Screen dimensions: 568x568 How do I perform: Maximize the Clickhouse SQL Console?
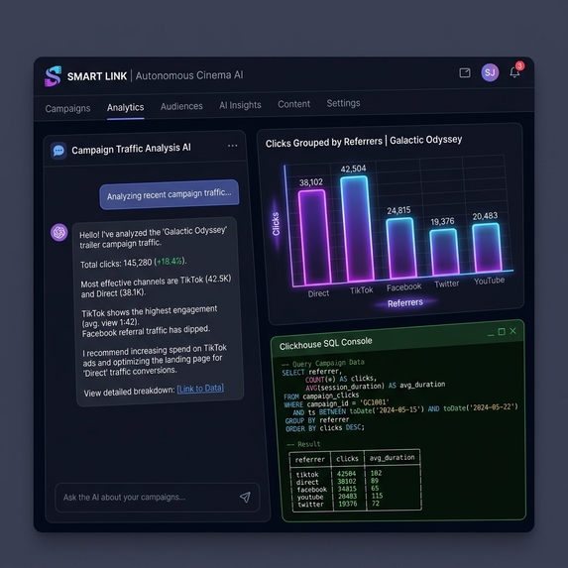tap(502, 332)
